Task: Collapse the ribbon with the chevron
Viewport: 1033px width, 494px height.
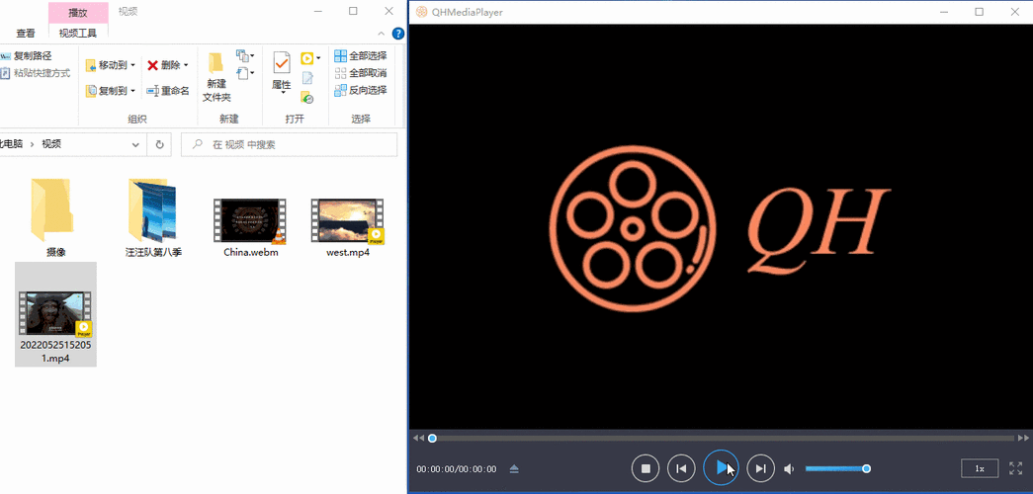Action: [379, 33]
